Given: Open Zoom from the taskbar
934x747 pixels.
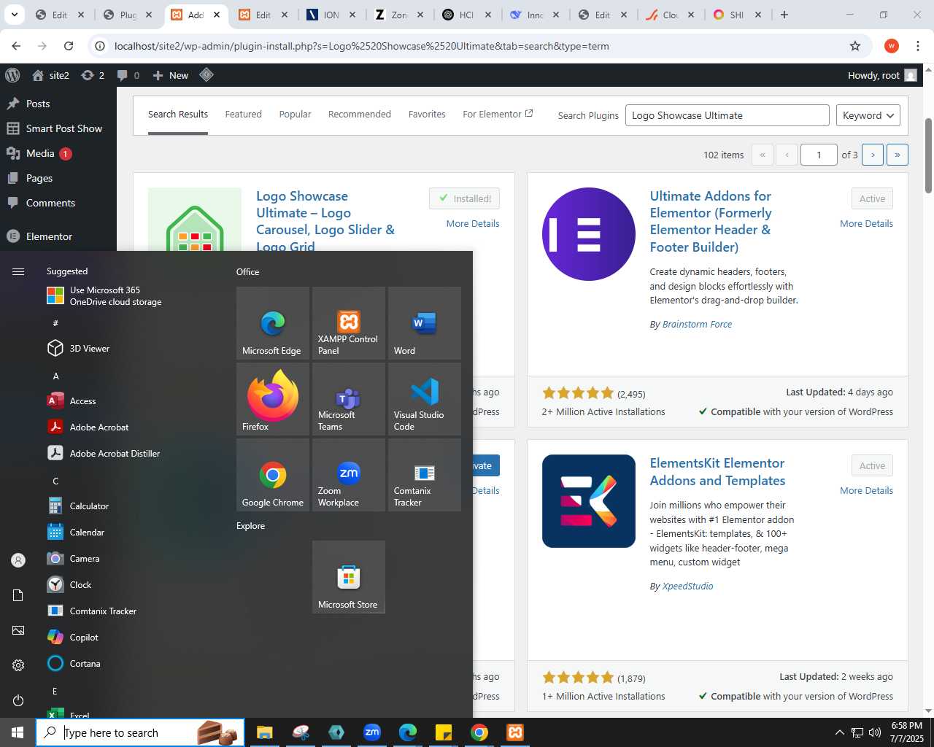Looking at the screenshot, I should point(372,732).
